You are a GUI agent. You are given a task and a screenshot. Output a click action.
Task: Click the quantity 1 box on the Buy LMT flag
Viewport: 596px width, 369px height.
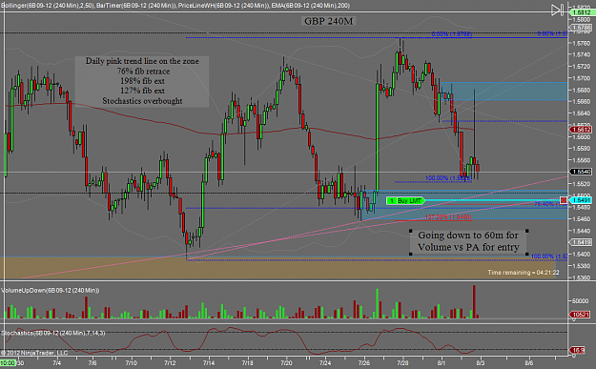click(x=391, y=200)
